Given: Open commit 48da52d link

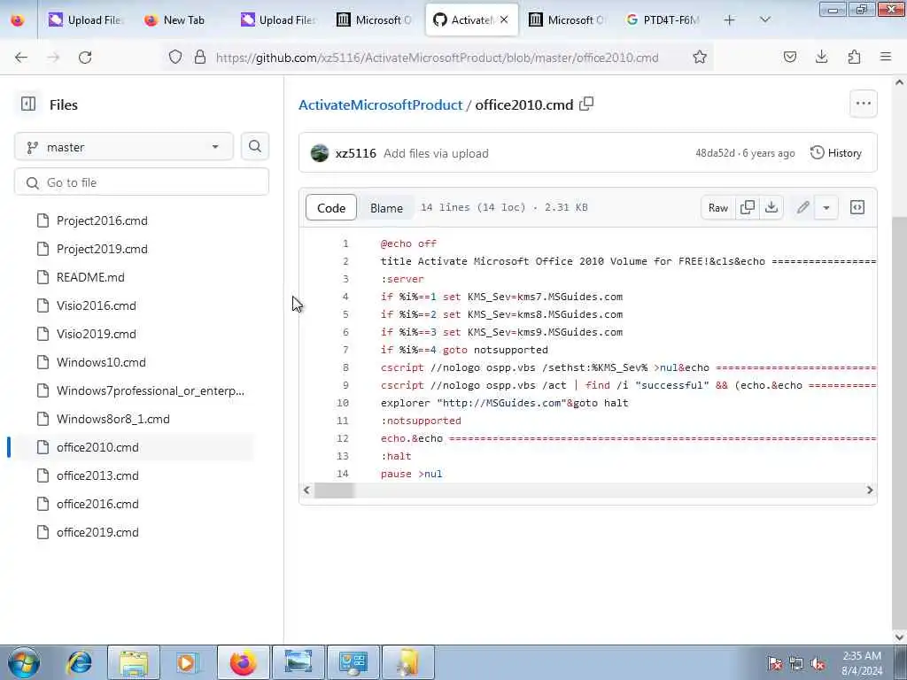Looking at the screenshot, I should pyautogui.click(x=715, y=153).
